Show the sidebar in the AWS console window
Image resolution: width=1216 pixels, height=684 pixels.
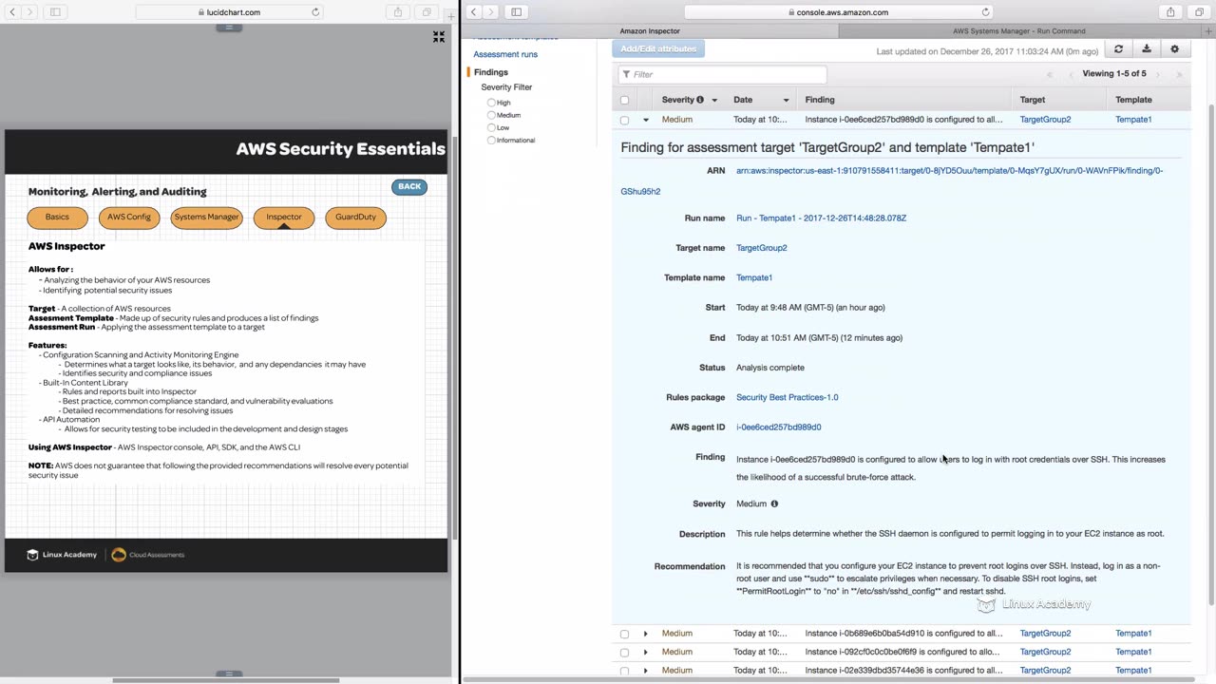[516, 12]
